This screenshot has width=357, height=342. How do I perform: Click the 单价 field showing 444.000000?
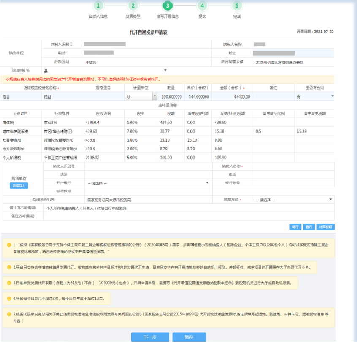pos(198,96)
